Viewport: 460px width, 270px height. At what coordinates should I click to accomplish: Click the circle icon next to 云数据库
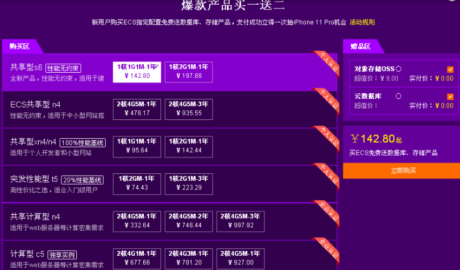pos(398,96)
